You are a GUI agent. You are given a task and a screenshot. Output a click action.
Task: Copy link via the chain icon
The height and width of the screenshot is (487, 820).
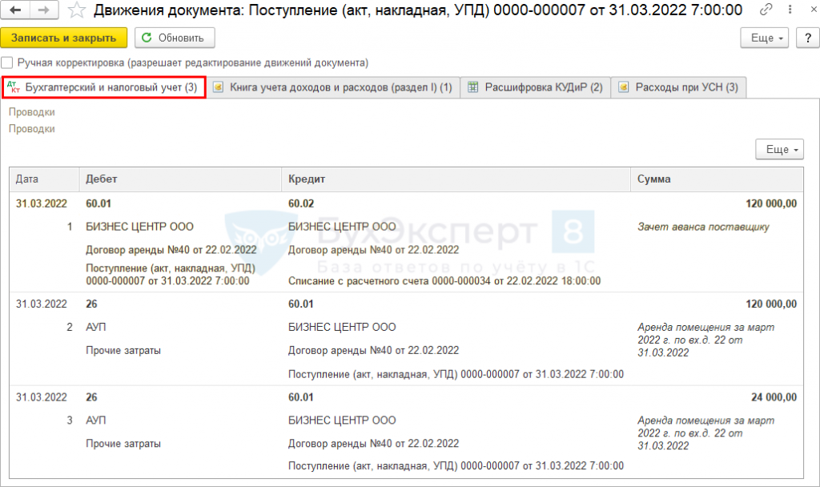[x=766, y=10]
